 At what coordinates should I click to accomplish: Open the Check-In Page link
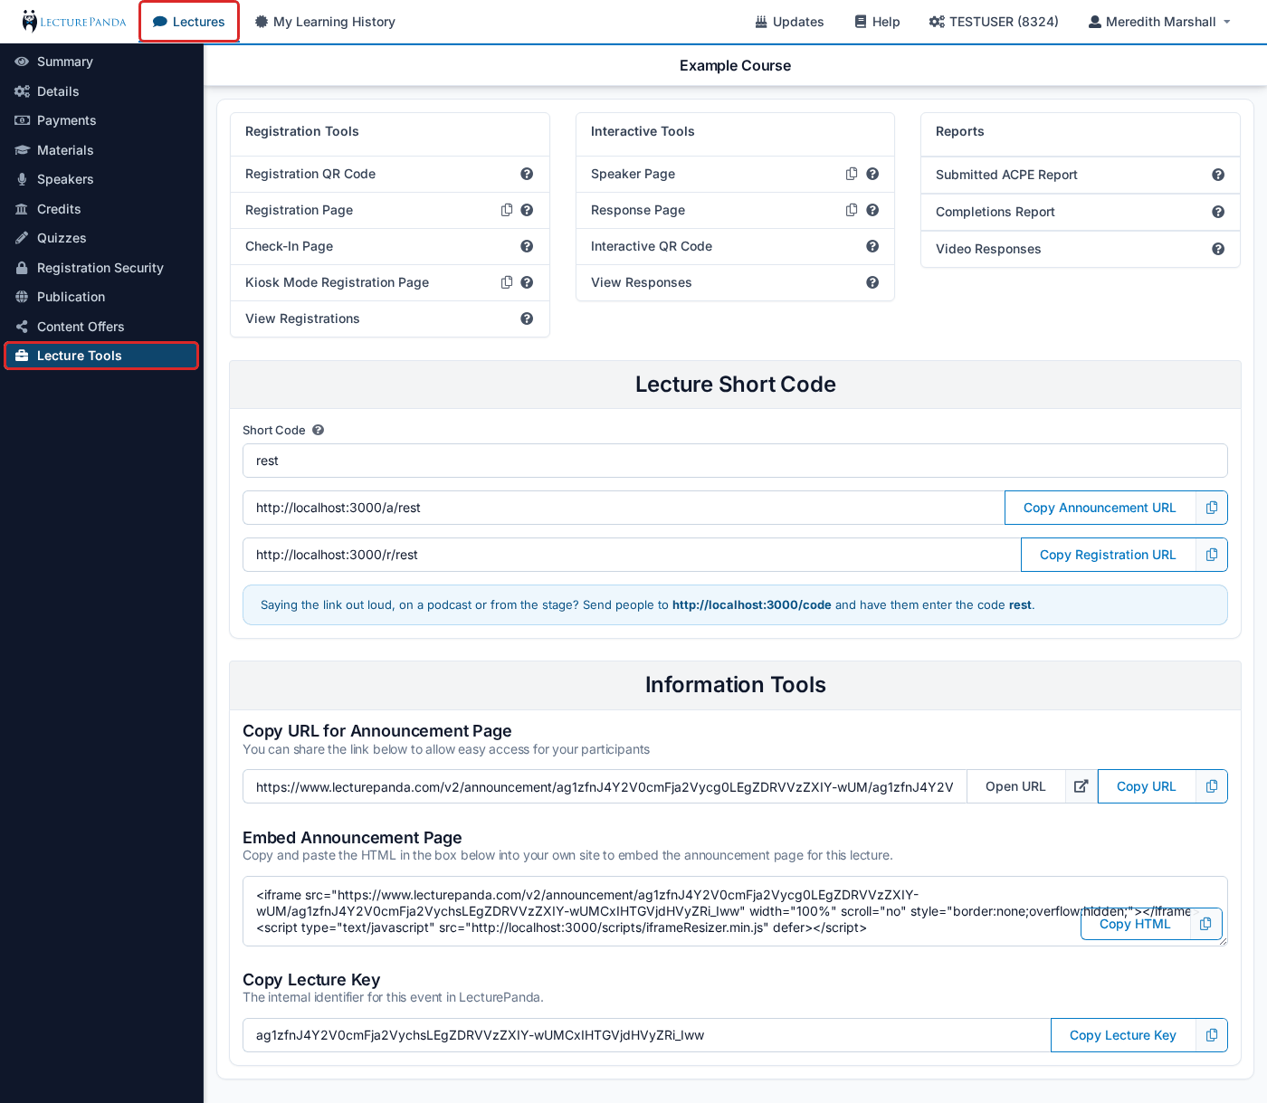[x=289, y=246]
